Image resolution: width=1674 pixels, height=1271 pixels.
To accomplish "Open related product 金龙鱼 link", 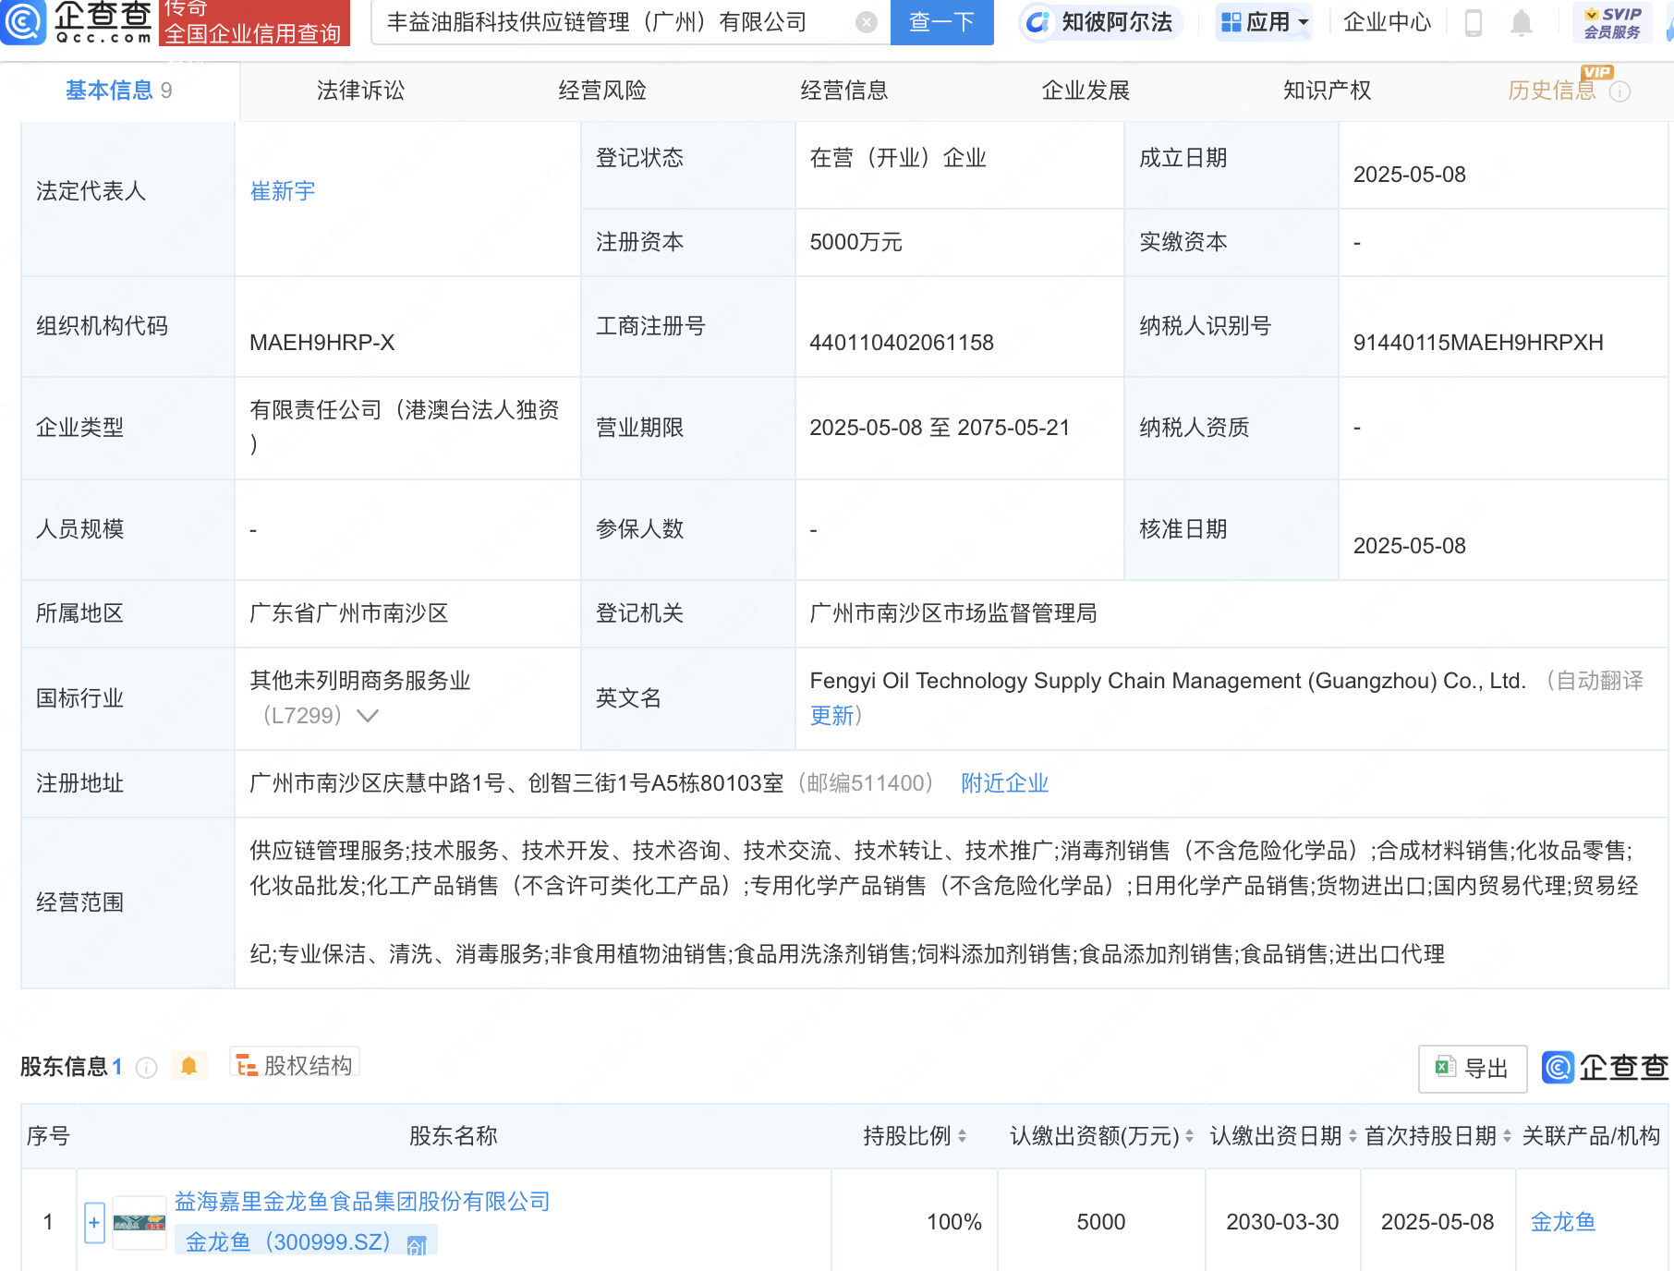I will [1563, 1222].
